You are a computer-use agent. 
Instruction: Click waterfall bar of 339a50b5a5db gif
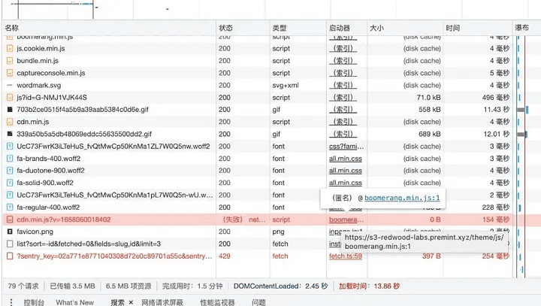[522, 135]
